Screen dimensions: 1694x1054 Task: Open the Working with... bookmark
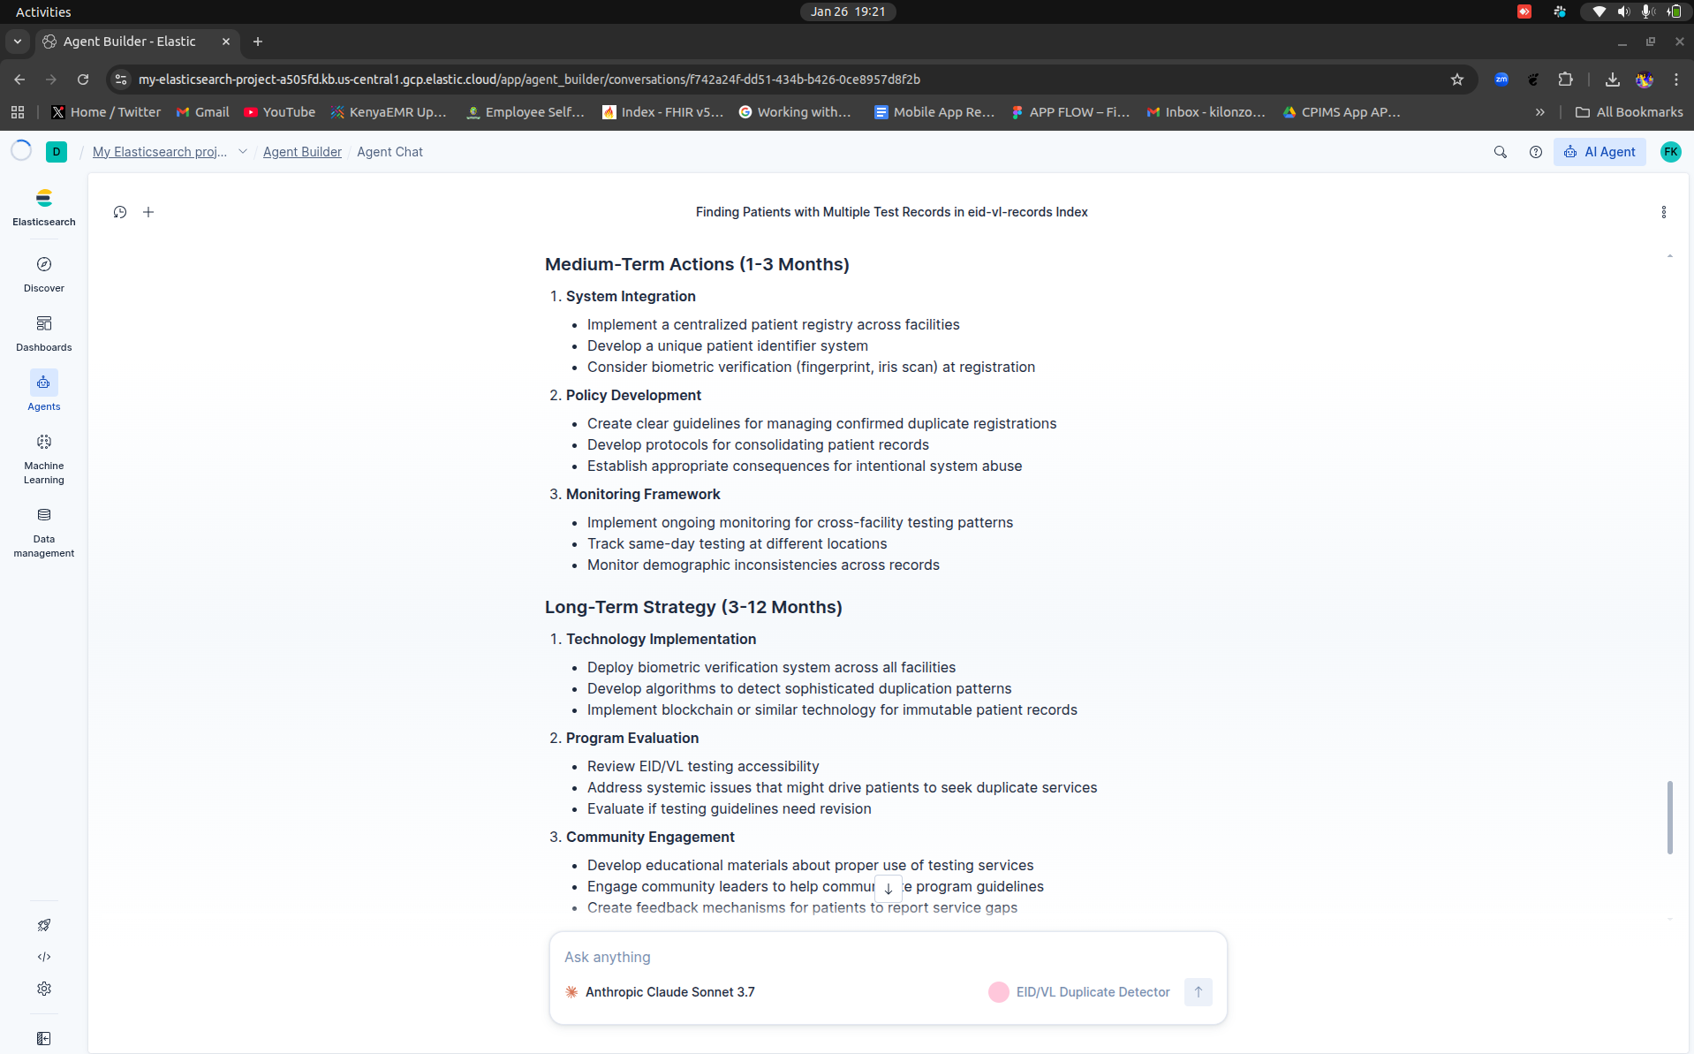(795, 112)
